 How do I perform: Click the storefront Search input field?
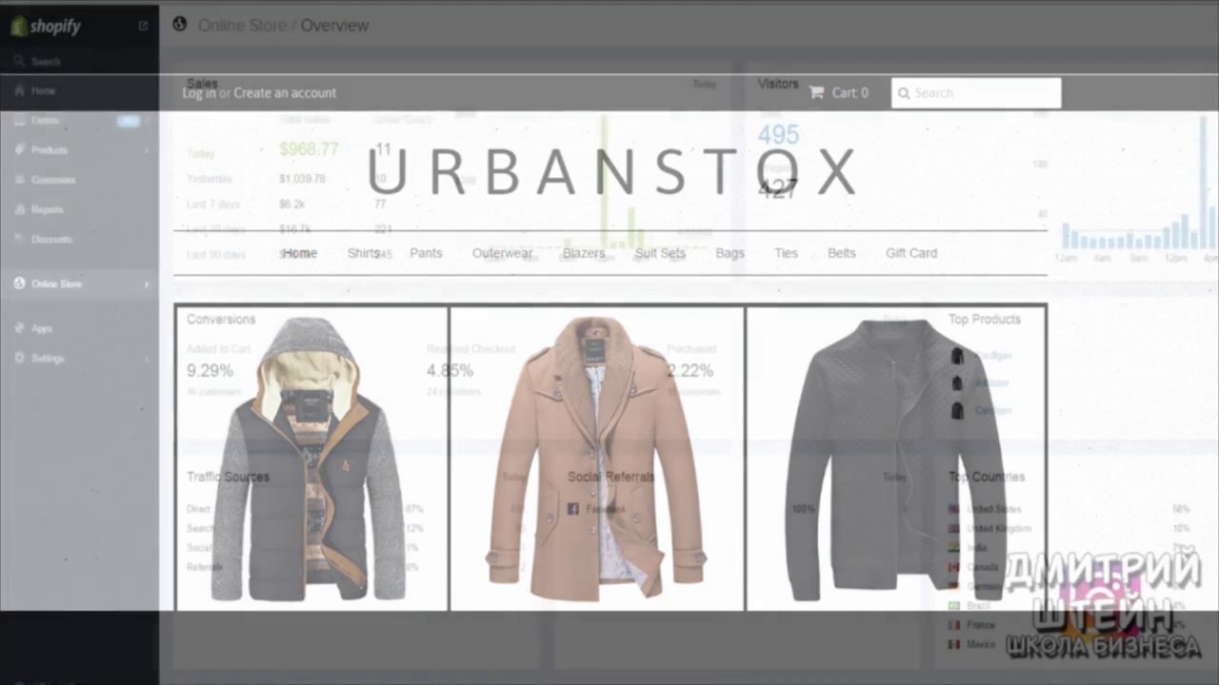click(976, 93)
